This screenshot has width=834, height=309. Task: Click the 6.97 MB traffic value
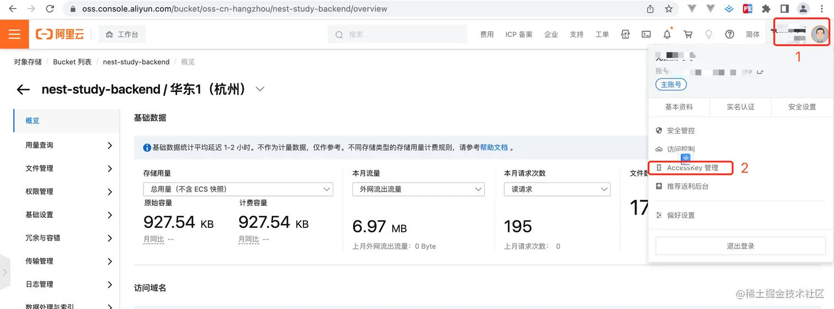pos(379,227)
